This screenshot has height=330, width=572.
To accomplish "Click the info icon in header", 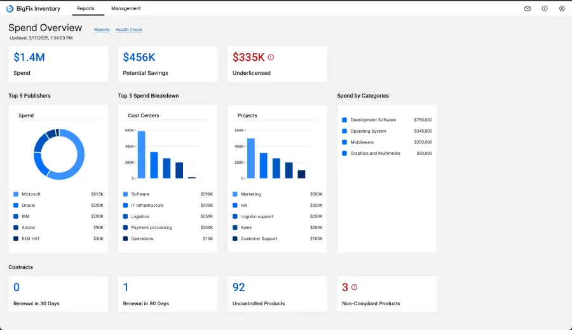I will [545, 9].
